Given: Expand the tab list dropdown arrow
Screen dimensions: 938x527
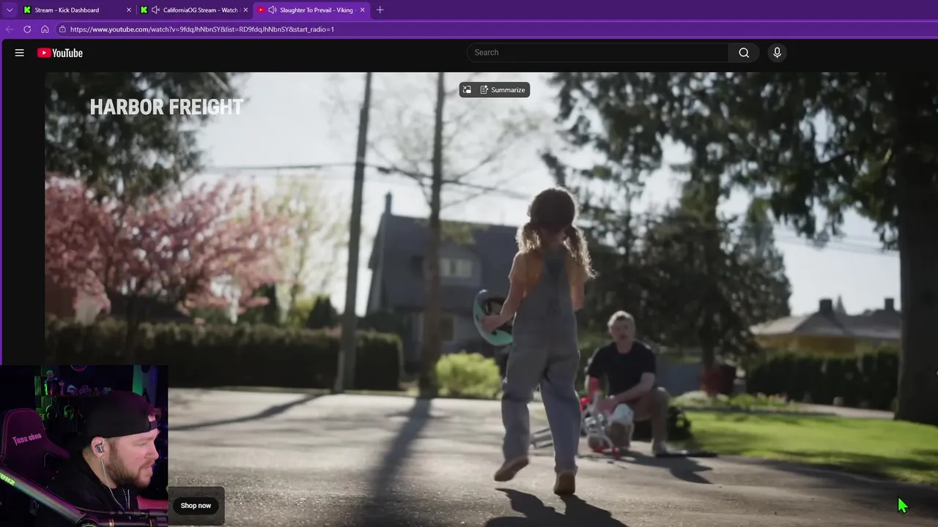Looking at the screenshot, I should coord(10,10).
